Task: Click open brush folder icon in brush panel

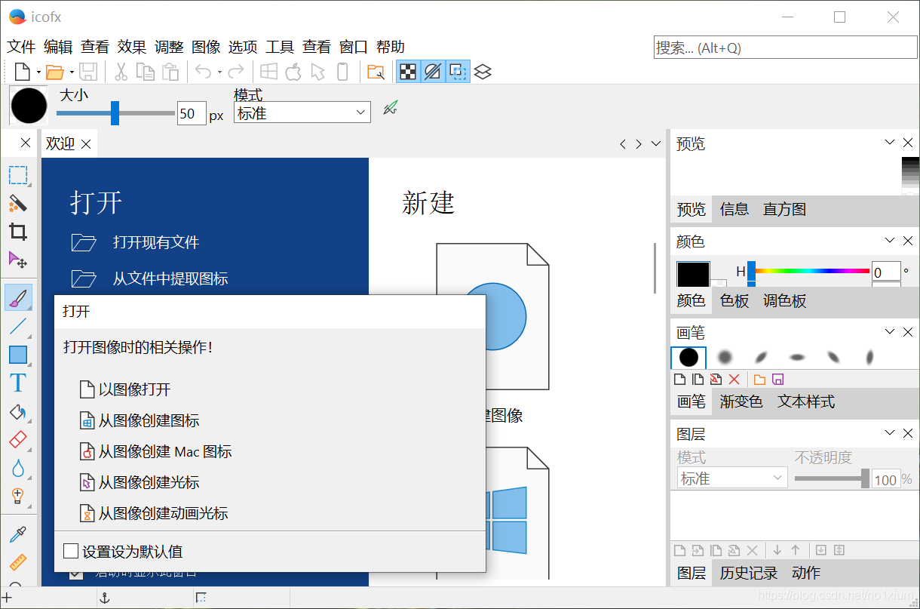Action: coord(759,380)
